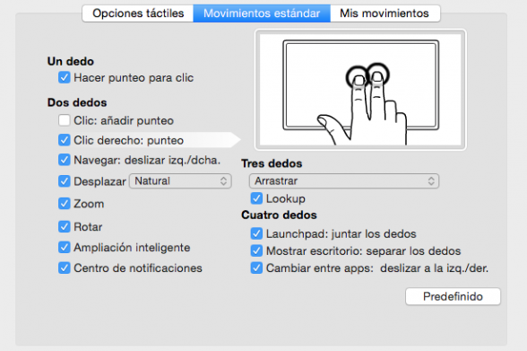Viewport: 527px width, 351px height.
Task: Select the Movimientos estándar tab
Action: point(262,13)
